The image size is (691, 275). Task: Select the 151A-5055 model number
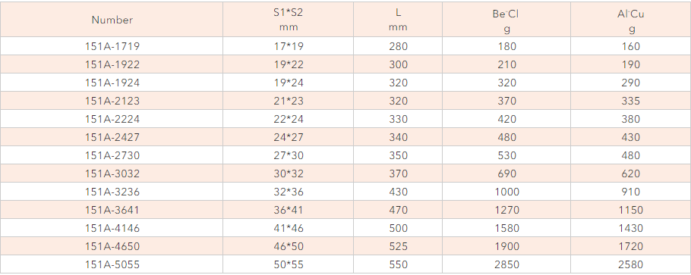[x=112, y=264]
